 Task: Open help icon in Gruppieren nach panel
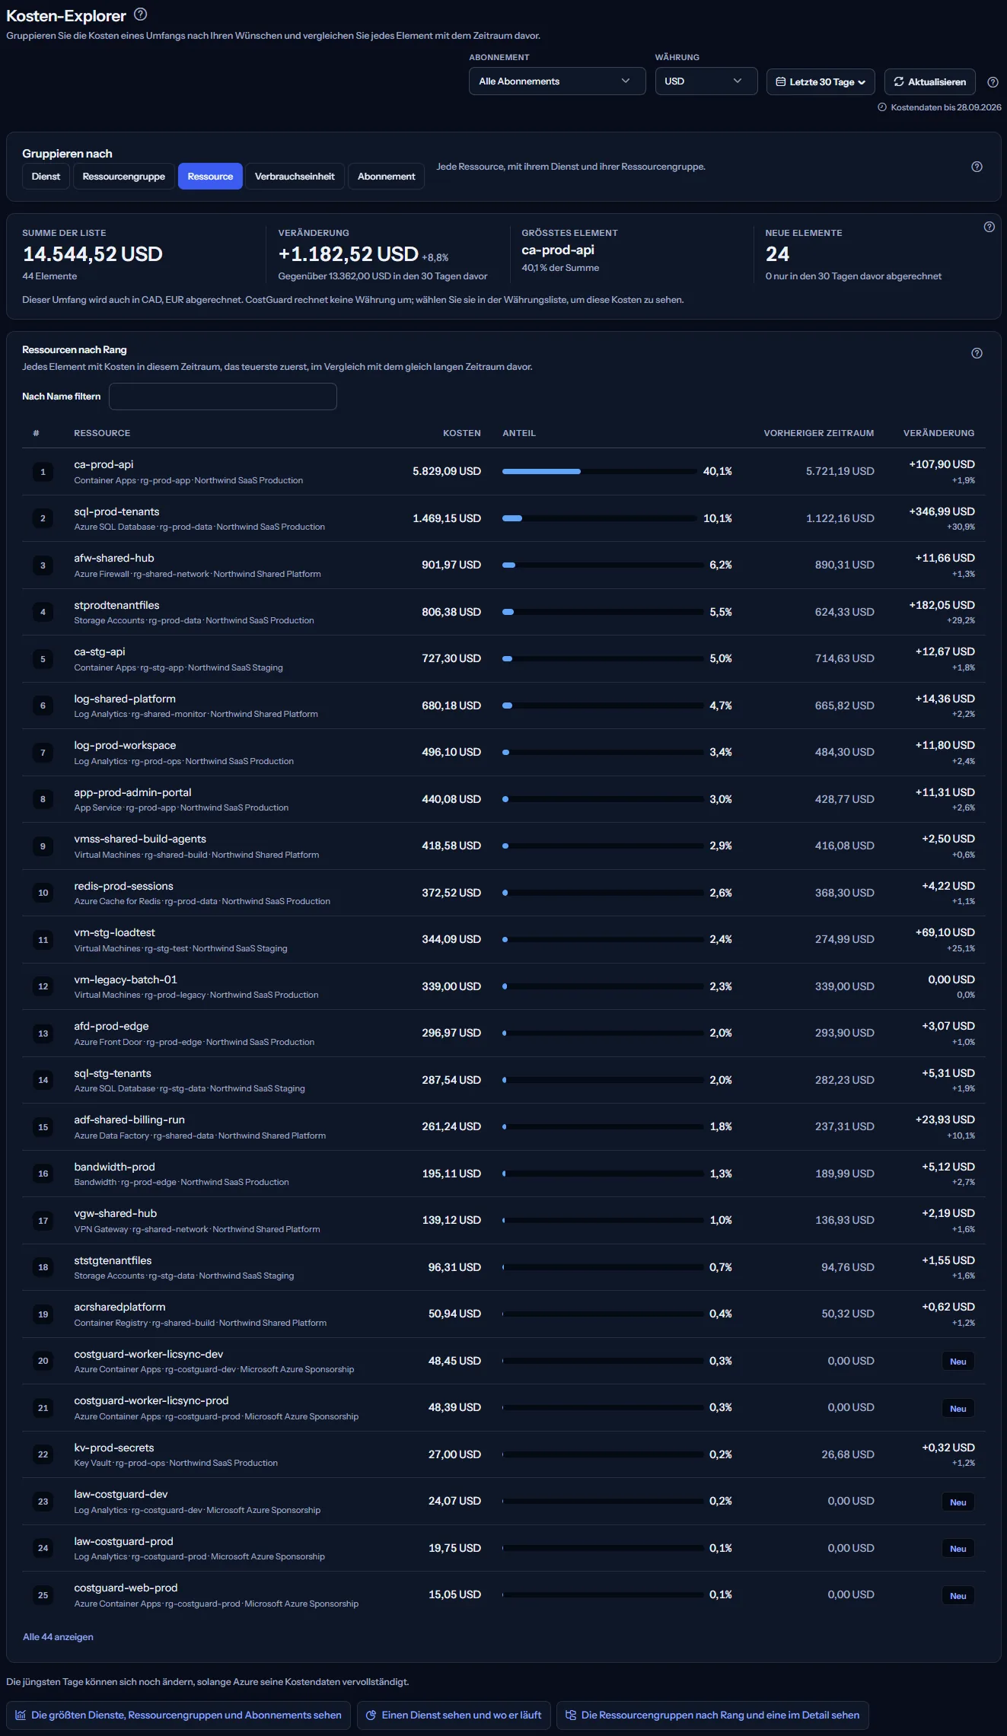[977, 167]
